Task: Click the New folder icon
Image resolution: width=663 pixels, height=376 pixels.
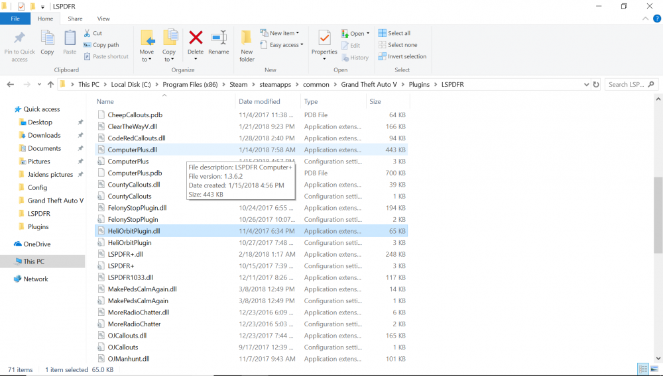Action: click(x=247, y=38)
